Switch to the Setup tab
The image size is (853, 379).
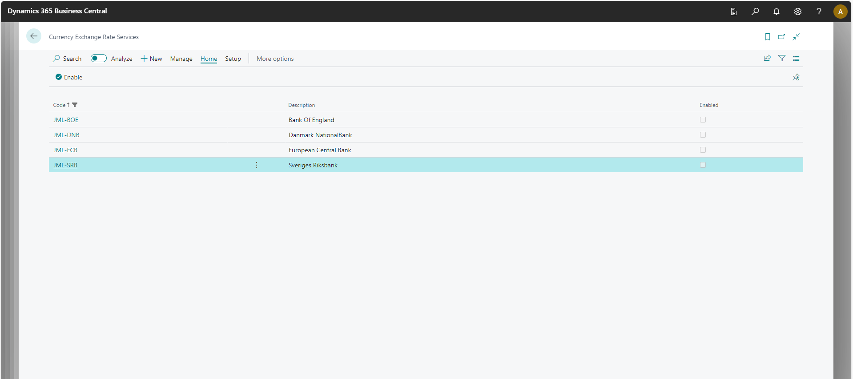point(233,59)
